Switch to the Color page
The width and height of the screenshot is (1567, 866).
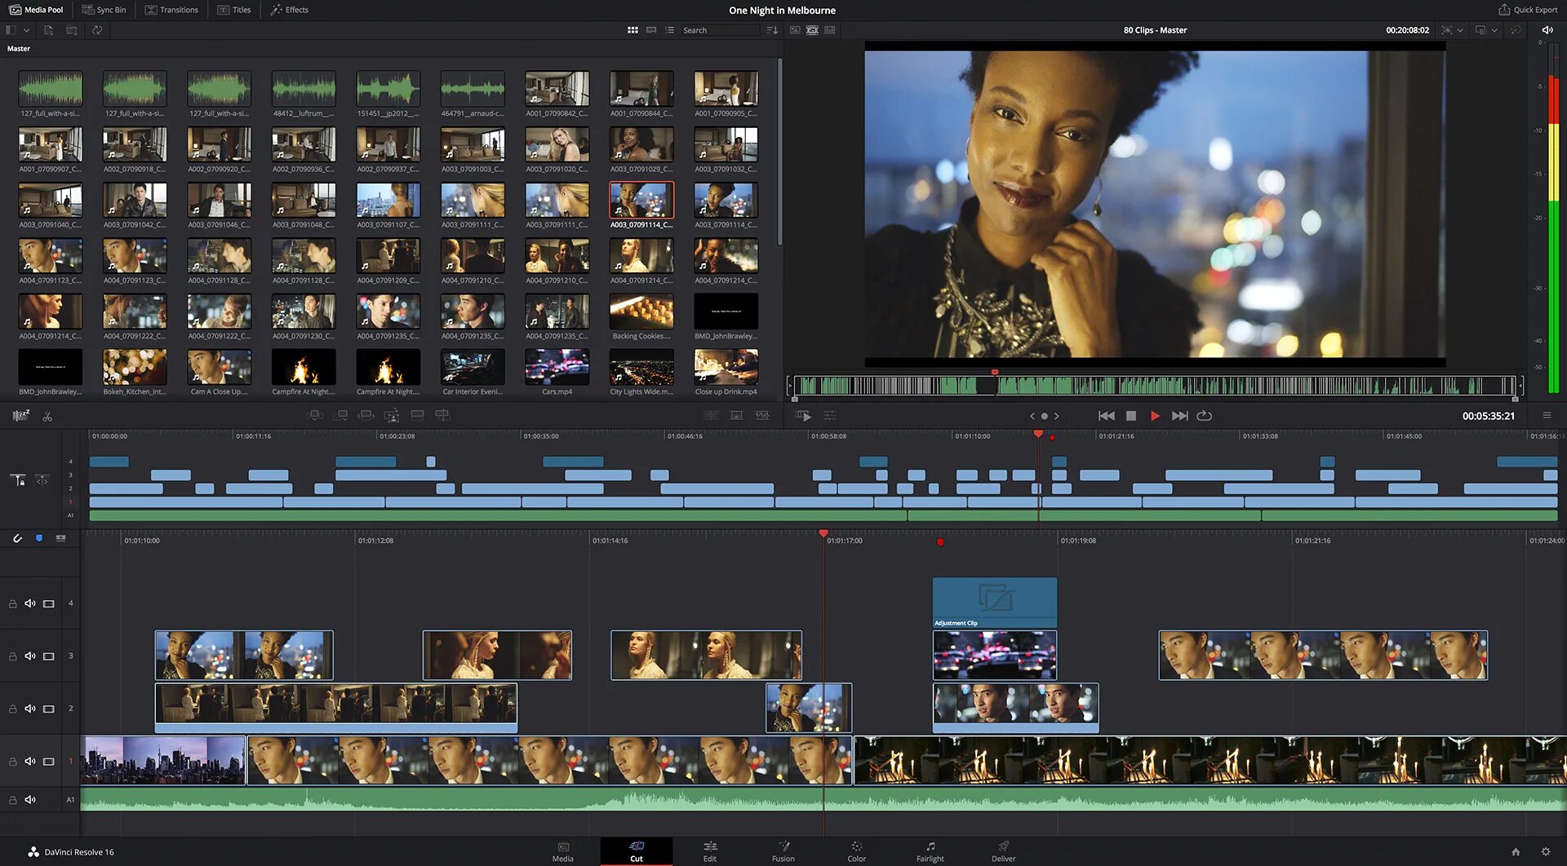(x=857, y=851)
